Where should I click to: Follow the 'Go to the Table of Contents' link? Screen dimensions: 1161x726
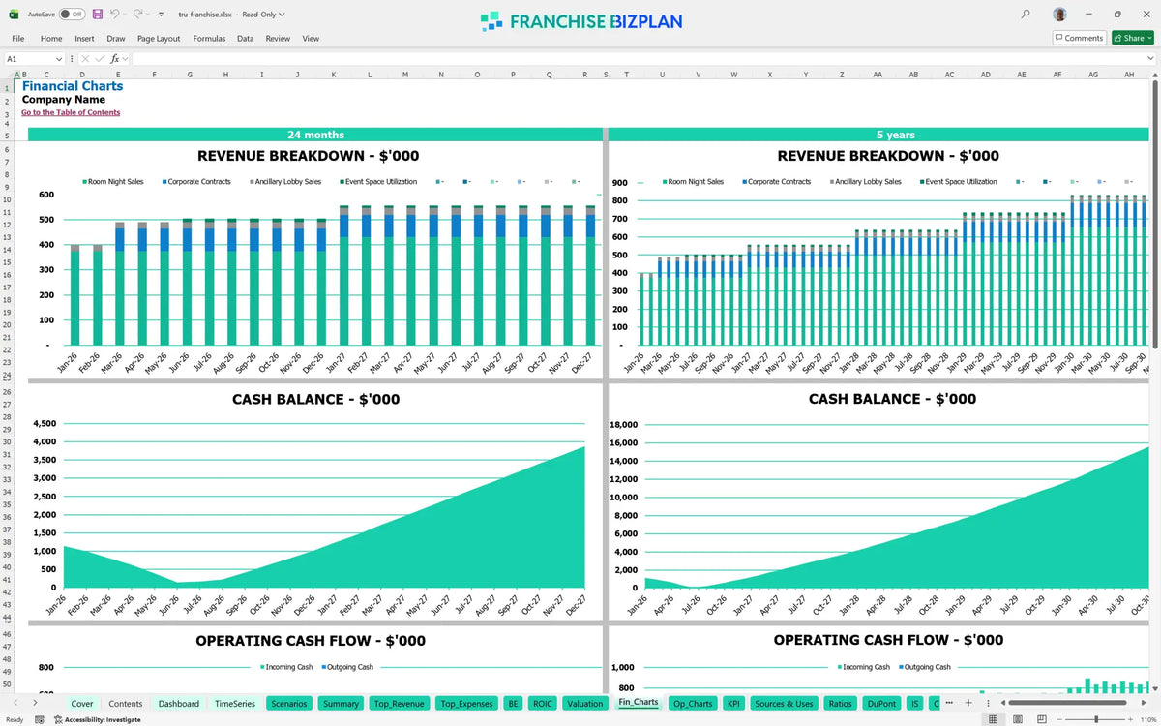[71, 112]
